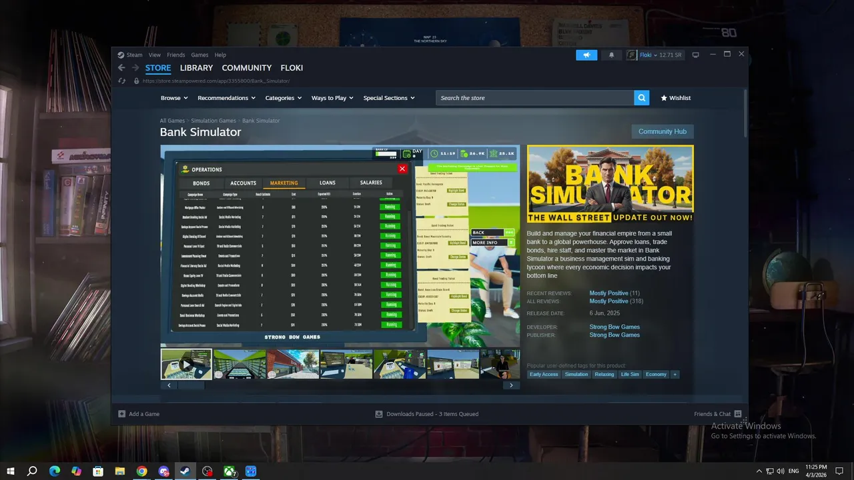Open Windows Search from taskbar
The image size is (854, 480).
32,471
